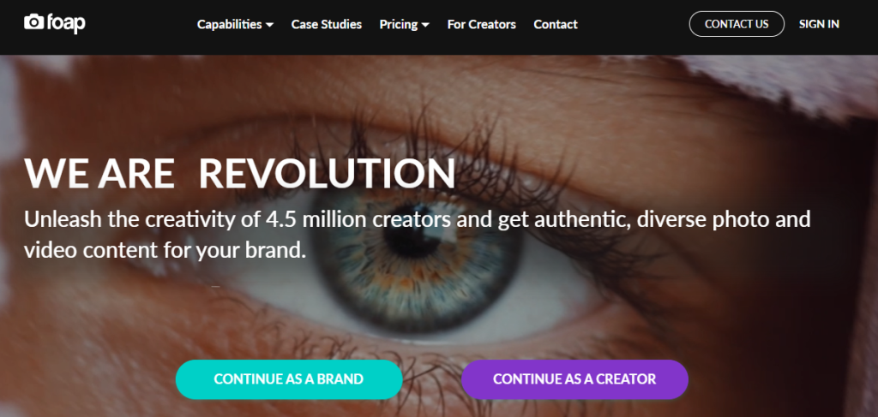Click the phrase "authentic, diverse photo"
Screen dimensions: 878x417
coord(643,219)
